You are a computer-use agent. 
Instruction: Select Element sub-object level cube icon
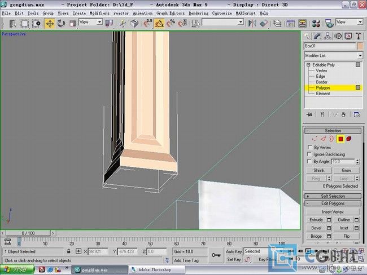pos(349,139)
